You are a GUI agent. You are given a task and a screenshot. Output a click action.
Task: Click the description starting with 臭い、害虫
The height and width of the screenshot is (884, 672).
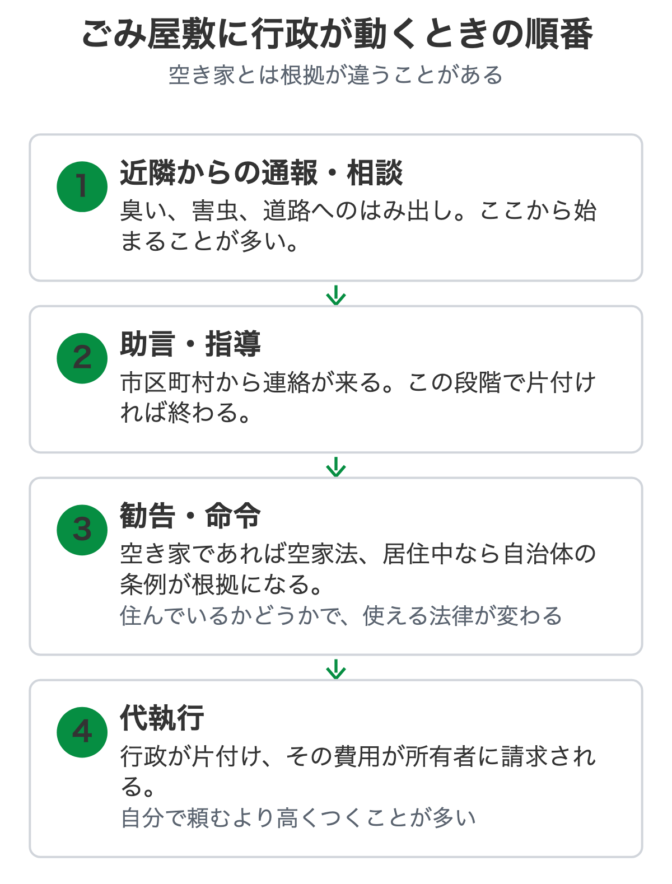pos(358,226)
